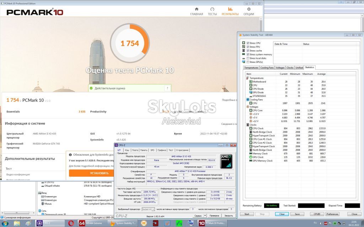Click the AIDA64 red 64 tray icon
The image size is (364, 227).
pyautogui.click(x=326, y=223)
